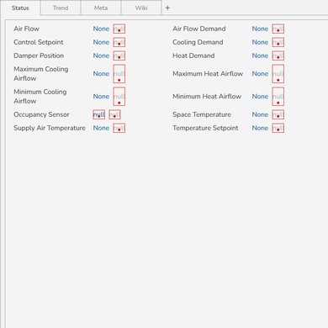Switch to the Trend tab
Viewport: 328px width, 328px height.
tap(61, 8)
